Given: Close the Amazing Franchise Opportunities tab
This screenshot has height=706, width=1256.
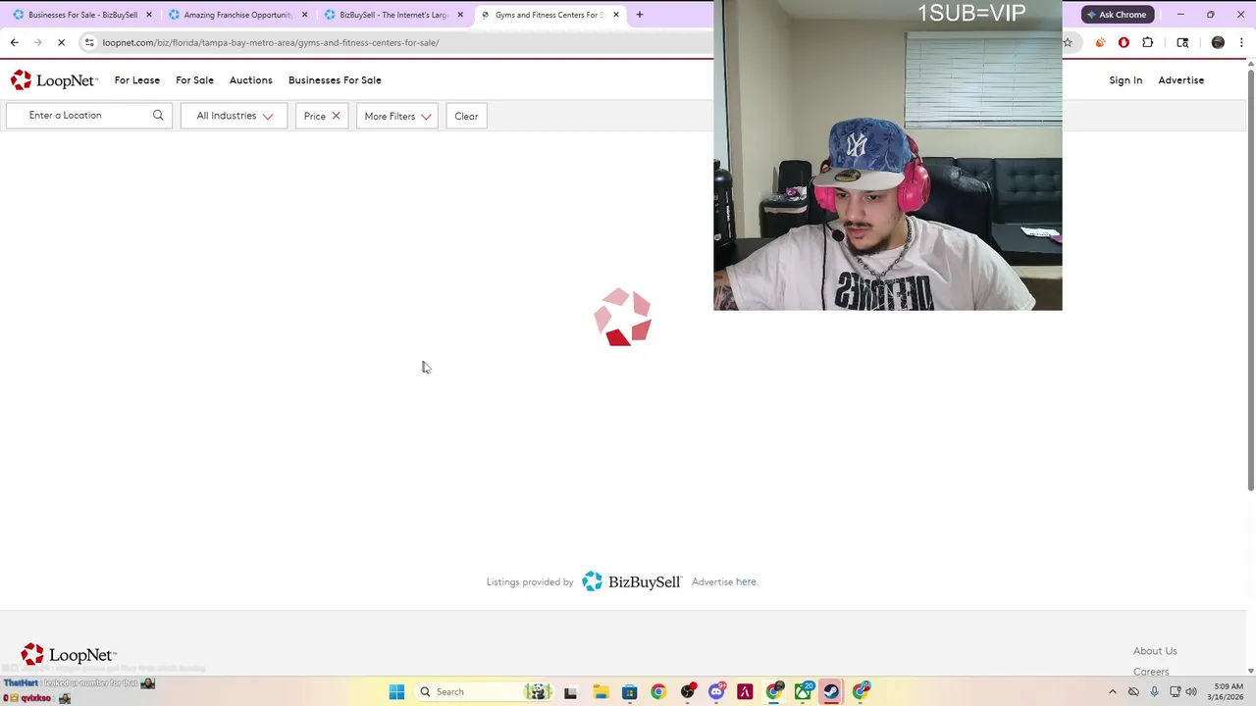Looking at the screenshot, I should pos(305,15).
